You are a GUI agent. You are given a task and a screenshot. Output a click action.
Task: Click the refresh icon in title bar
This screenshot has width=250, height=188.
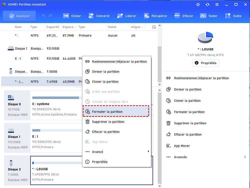(207, 5)
